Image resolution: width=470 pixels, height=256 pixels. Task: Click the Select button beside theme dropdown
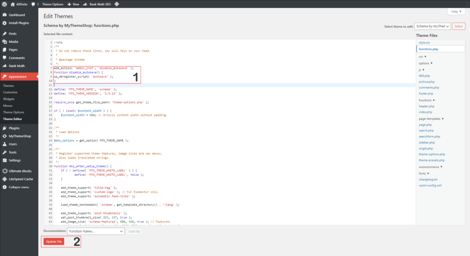click(x=459, y=27)
